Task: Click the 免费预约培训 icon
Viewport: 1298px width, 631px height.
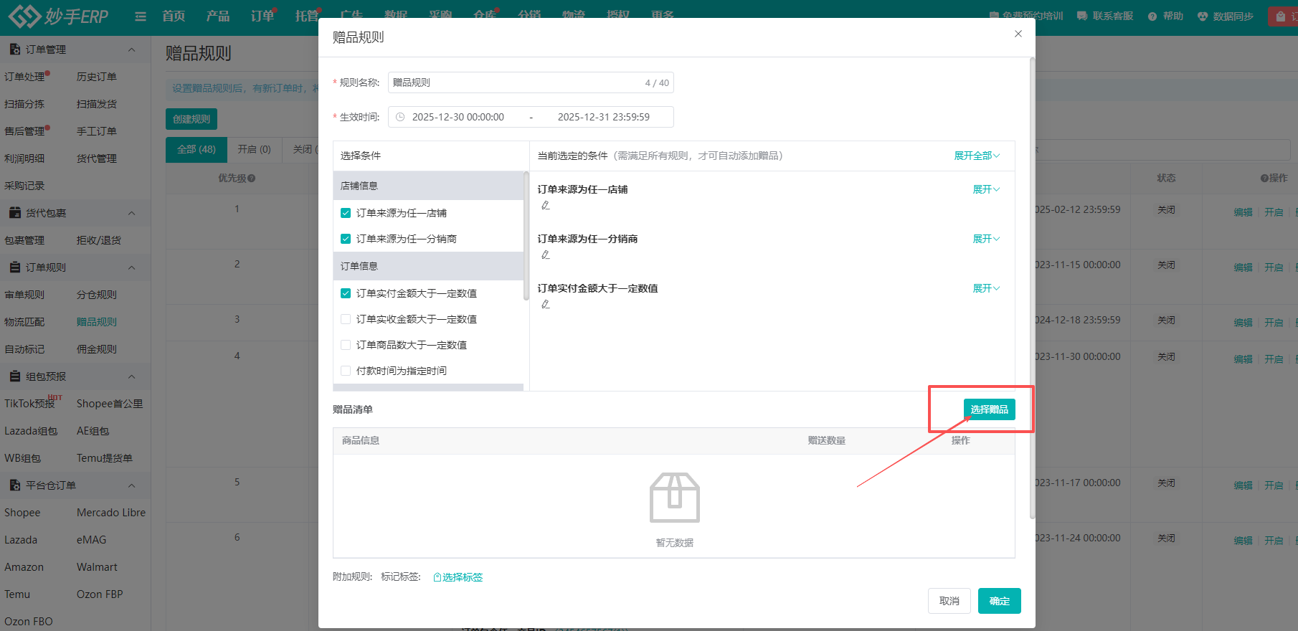Action: [x=994, y=16]
